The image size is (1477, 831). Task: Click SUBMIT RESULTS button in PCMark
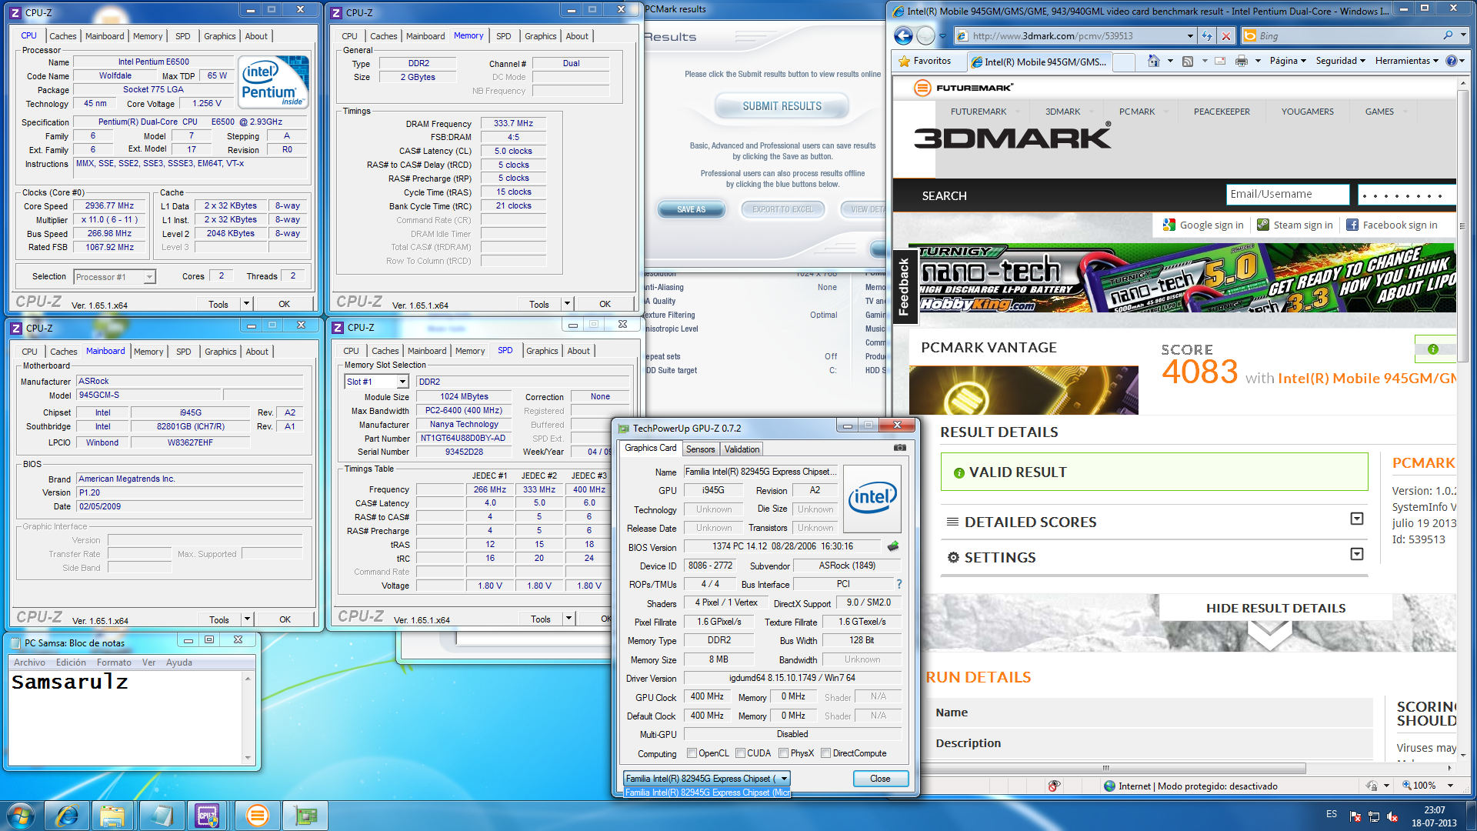[782, 106]
